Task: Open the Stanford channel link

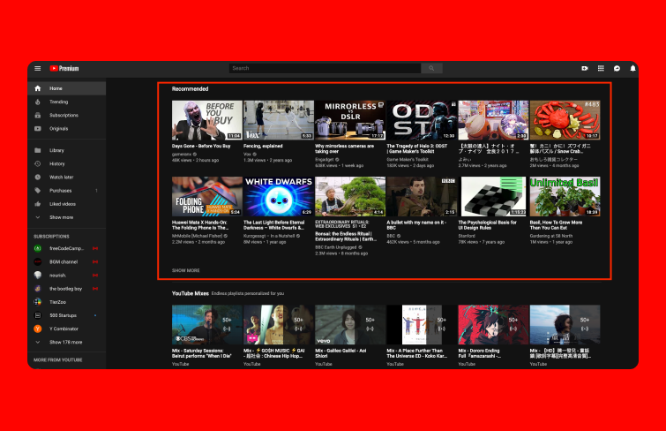Action: pyautogui.click(x=467, y=236)
